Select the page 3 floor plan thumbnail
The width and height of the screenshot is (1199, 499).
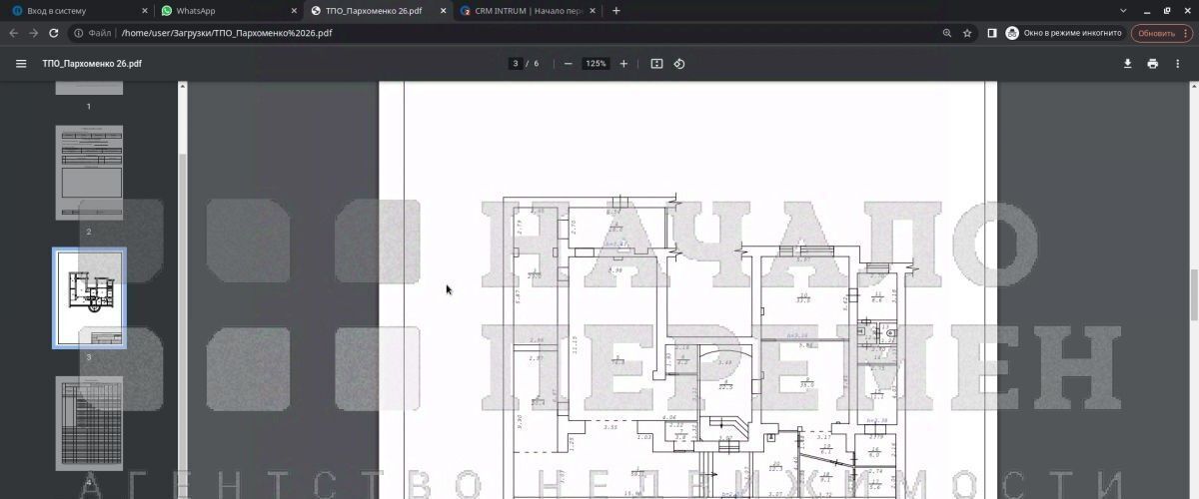tap(89, 297)
